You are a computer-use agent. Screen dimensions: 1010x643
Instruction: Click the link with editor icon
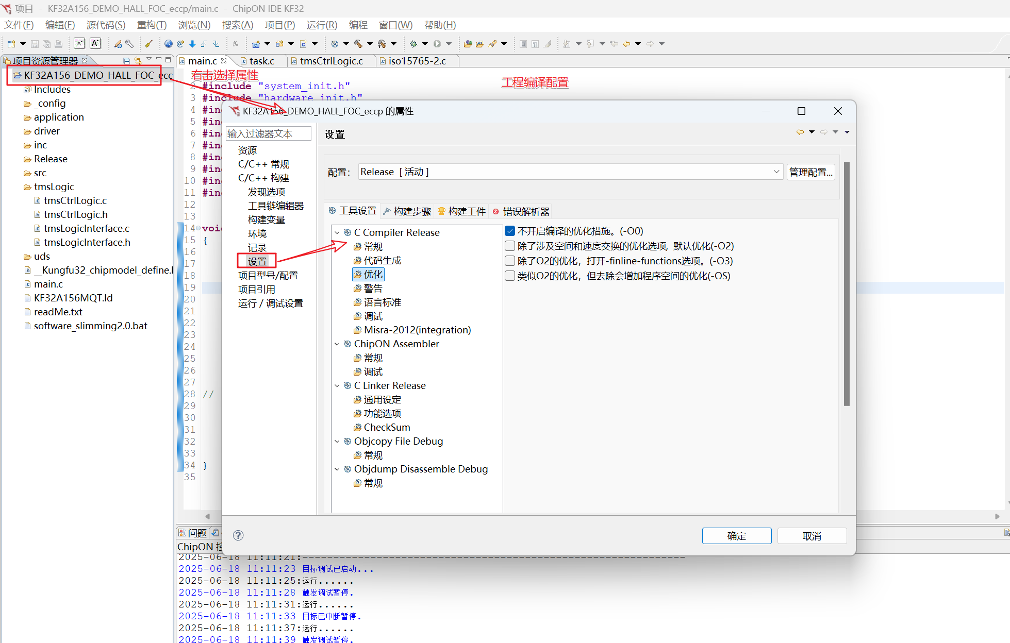(x=138, y=60)
